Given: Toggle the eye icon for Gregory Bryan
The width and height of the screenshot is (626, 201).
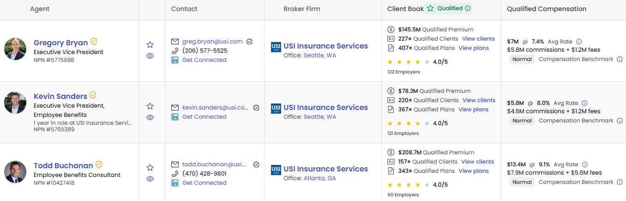Looking at the screenshot, I should (x=150, y=56).
